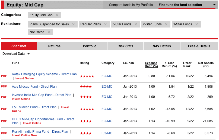Click the Rating column header
219x140 pixels.
point(84,63)
